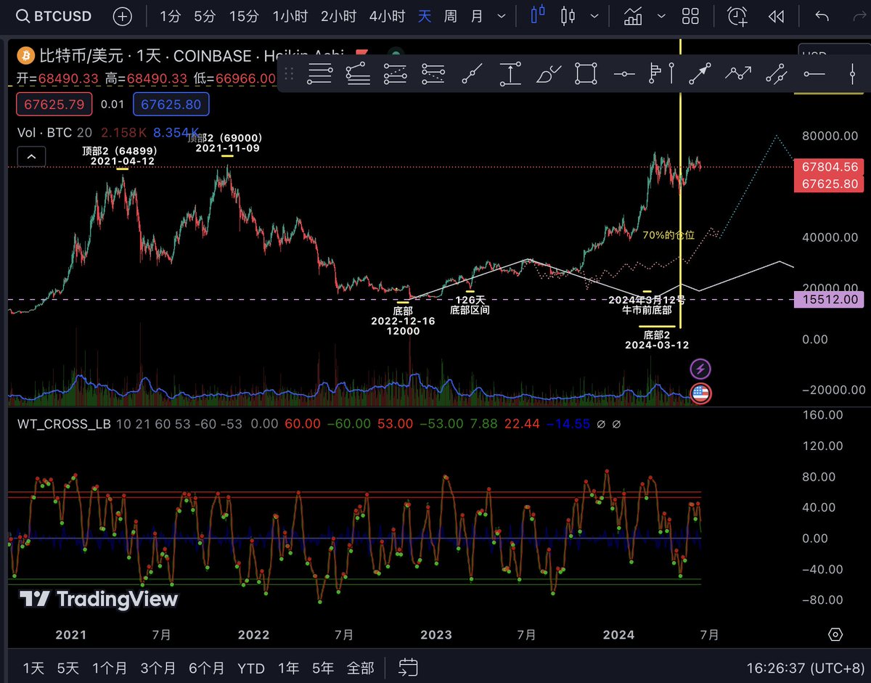Undo the last action arrow
The height and width of the screenshot is (683, 871).
(822, 16)
